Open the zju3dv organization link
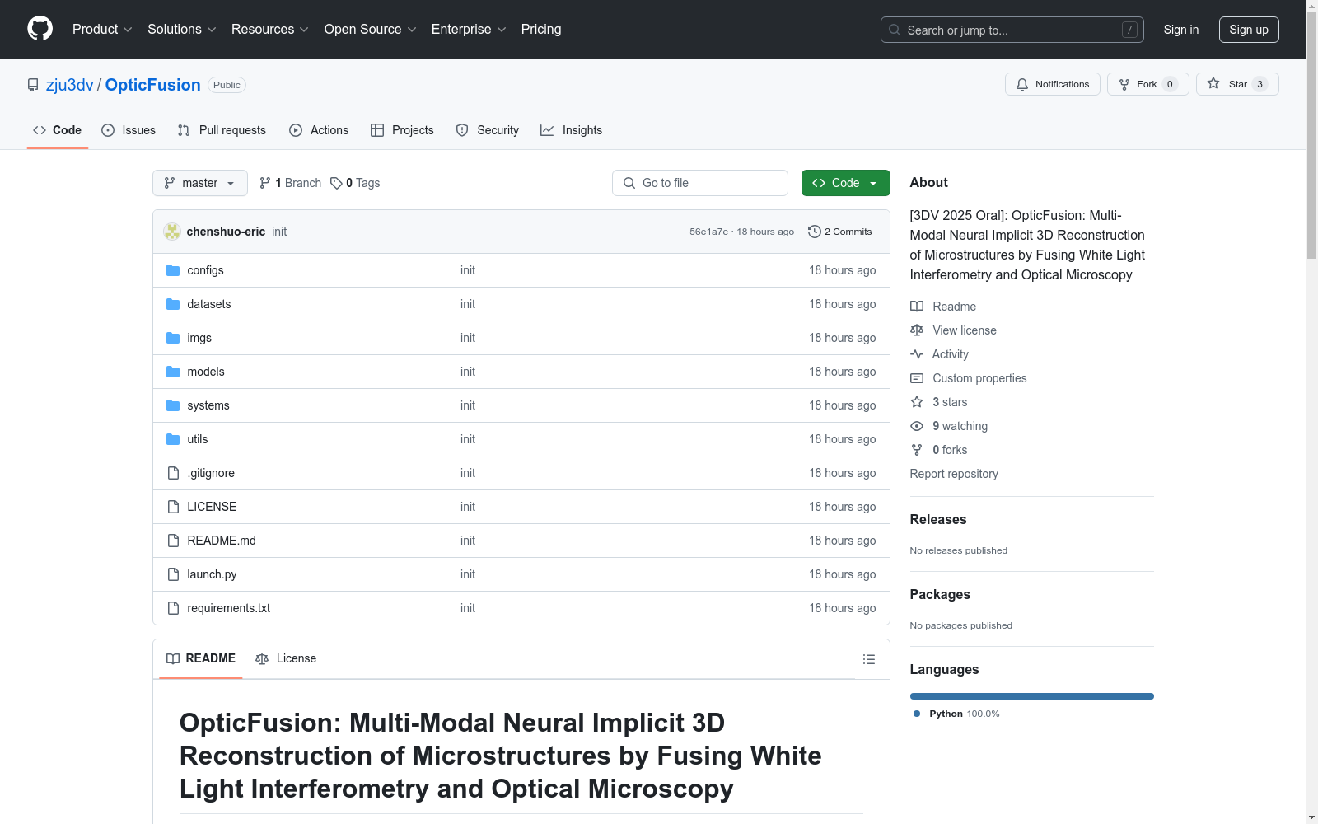This screenshot has width=1318, height=824. click(70, 85)
